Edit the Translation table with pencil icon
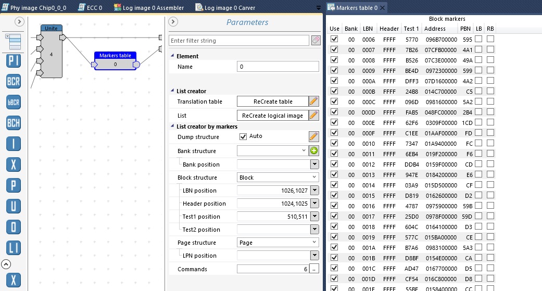Viewport: 542px width, 291px height. coord(313,102)
